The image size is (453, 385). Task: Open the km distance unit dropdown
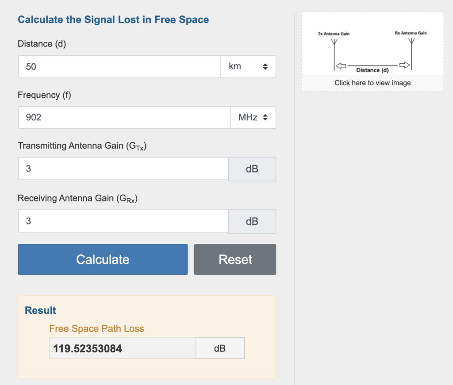[x=248, y=67]
